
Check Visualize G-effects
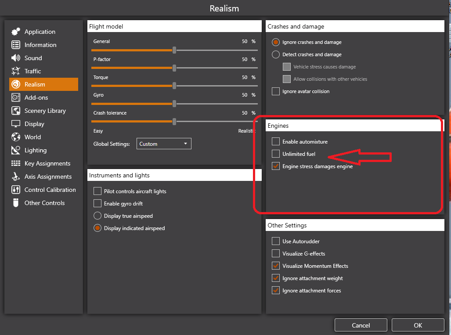[275, 253]
